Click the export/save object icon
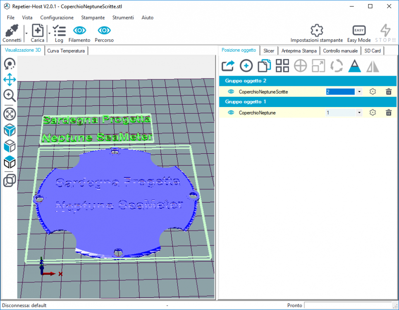399x310 pixels. click(x=228, y=66)
